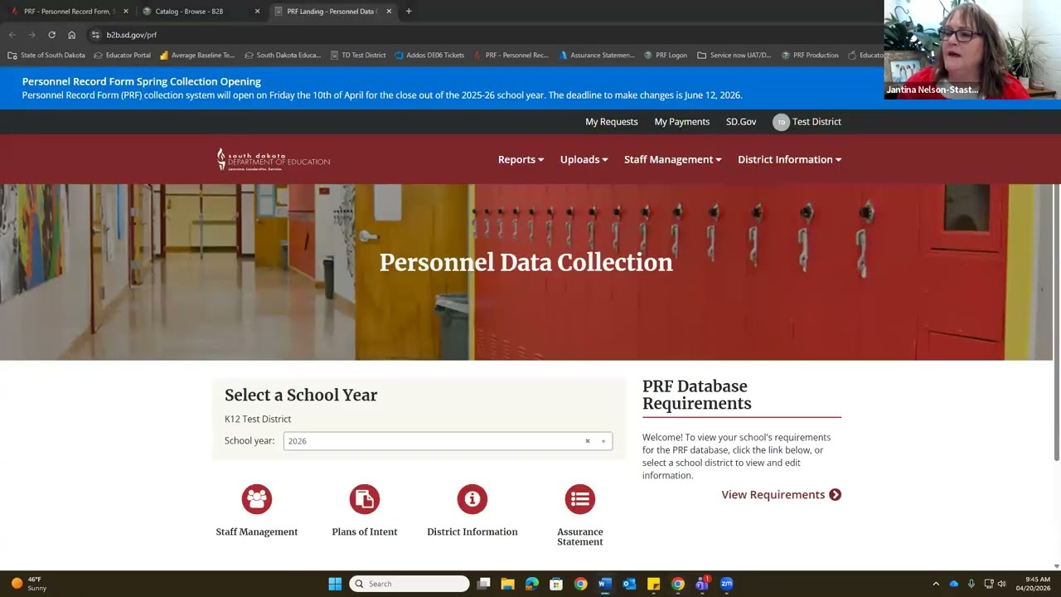Image resolution: width=1061 pixels, height=597 pixels.
Task: Click the browser address bar URL
Action: coord(132,35)
